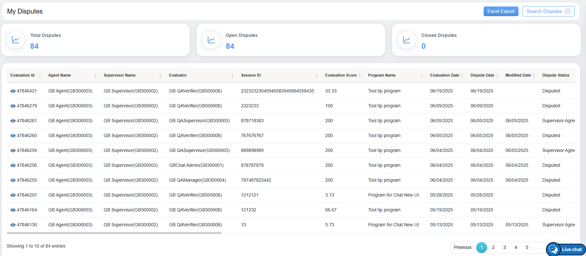Image resolution: width=586 pixels, height=256 pixels.
Task: Click the Total Disputes chart icon
Action: click(x=16, y=40)
